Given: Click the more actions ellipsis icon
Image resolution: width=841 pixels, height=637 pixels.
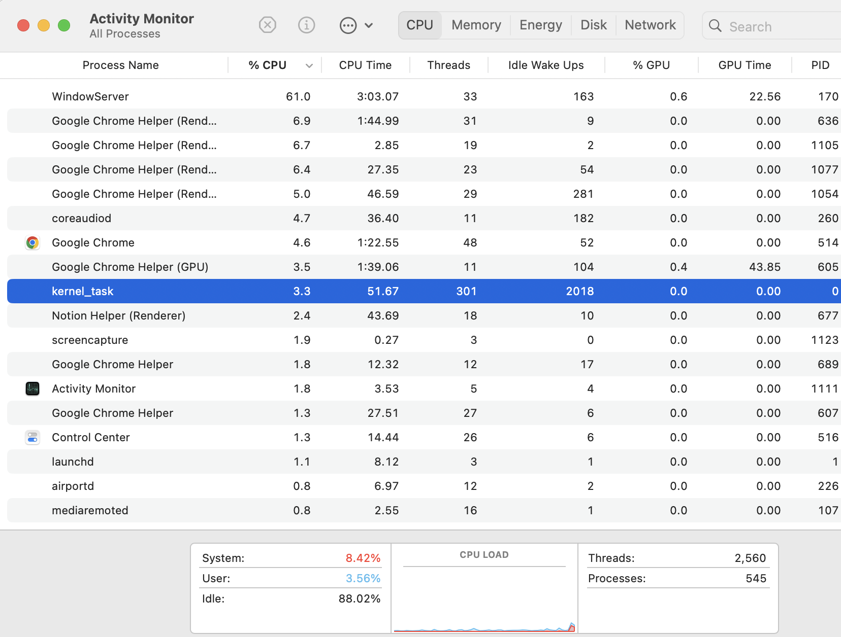Looking at the screenshot, I should (348, 25).
